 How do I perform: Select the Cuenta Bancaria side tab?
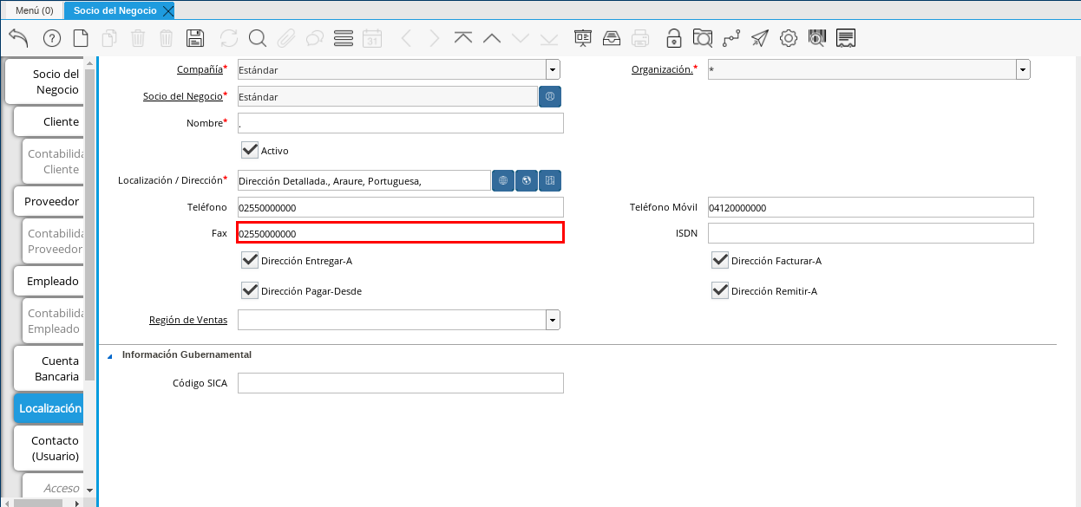click(x=49, y=369)
